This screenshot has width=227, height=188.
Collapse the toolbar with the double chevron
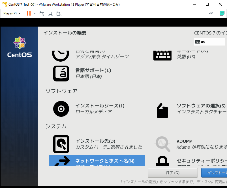[x=211, y=13]
